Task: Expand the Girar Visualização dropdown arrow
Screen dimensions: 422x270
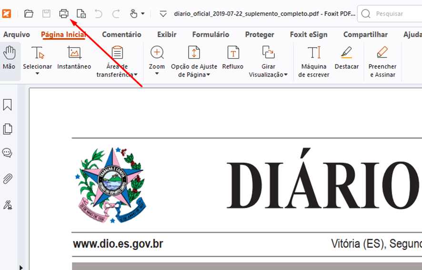Action: coord(286,75)
